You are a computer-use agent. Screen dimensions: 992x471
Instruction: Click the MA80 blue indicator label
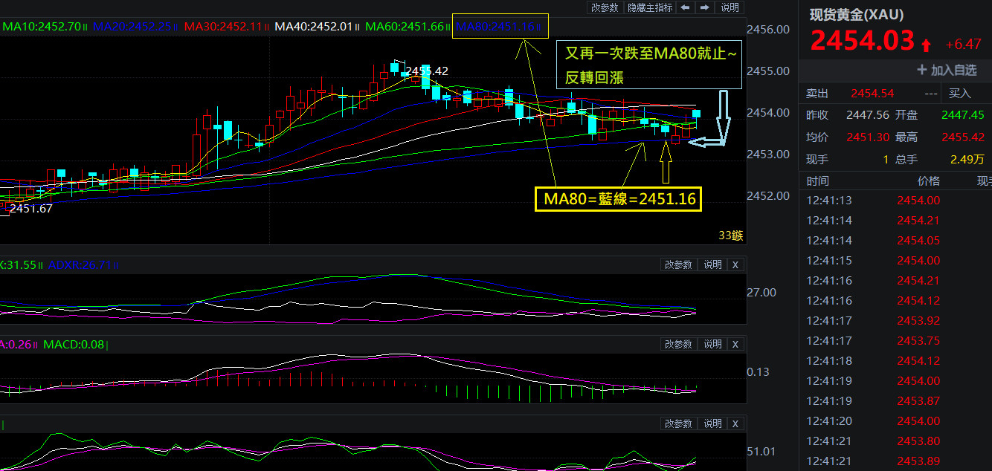tap(495, 27)
